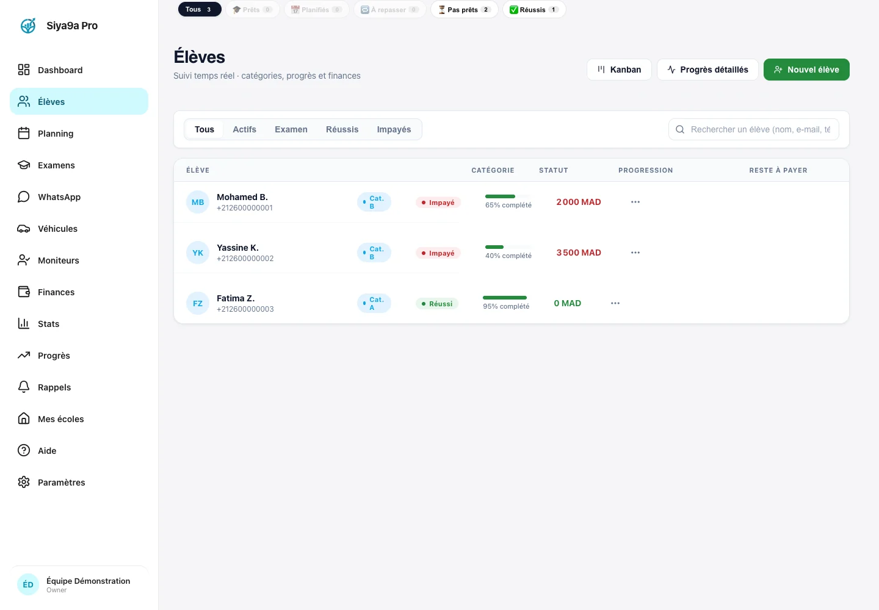The image size is (879, 610).
Task: Click Fatima Z.'s 95% progress bar
Action: pos(505,298)
